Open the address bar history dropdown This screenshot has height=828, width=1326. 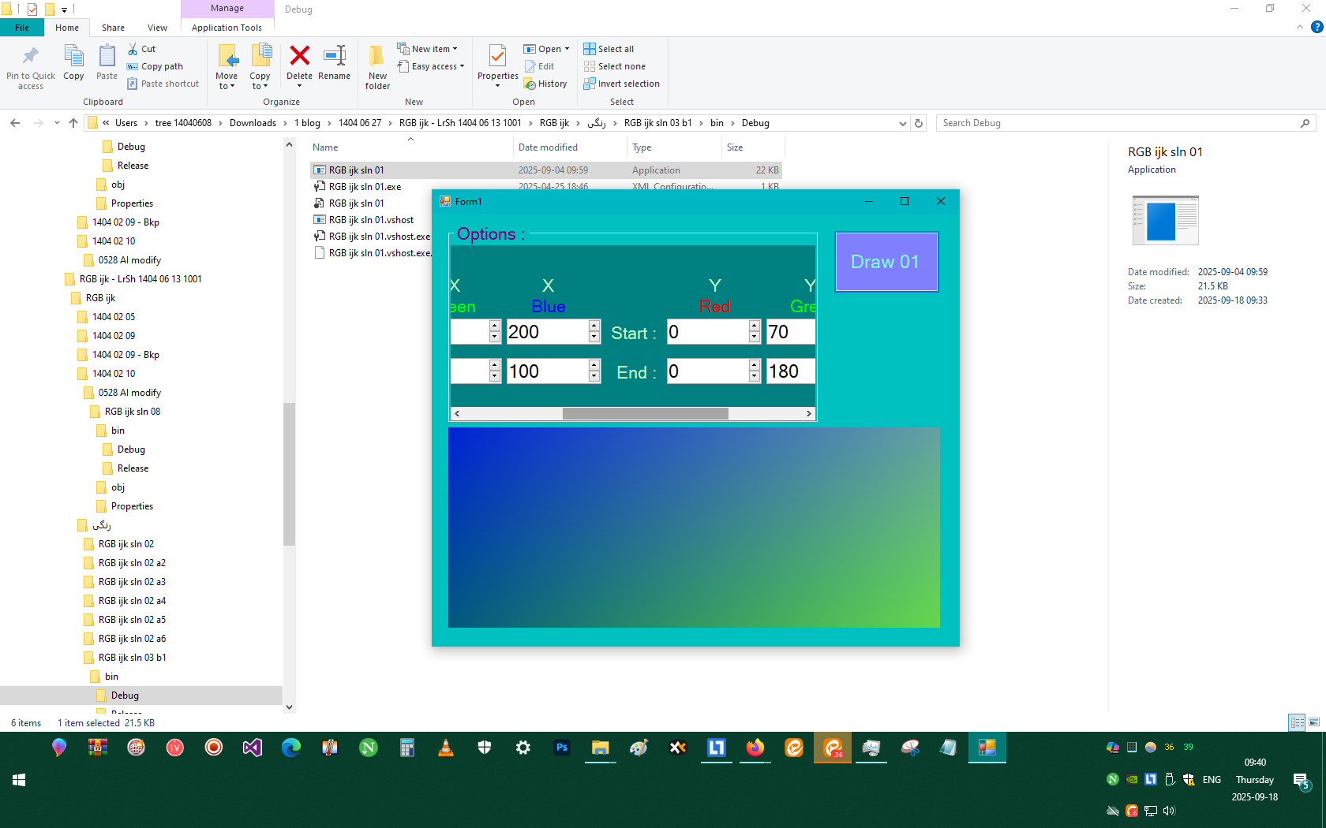pyautogui.click(x=902, y=123)
